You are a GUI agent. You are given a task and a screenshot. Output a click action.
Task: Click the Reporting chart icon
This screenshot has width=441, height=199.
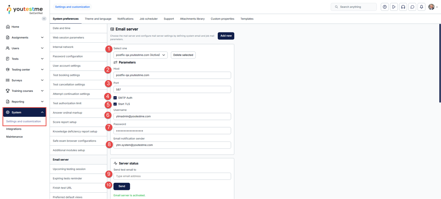(8, 101)
